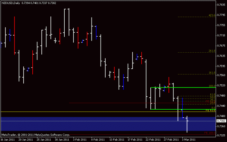Image resolution: width=227 pixels, height=142 pixels.
Task: Click the 17 Feb 2011 date label
Action: tap(135, 140)
